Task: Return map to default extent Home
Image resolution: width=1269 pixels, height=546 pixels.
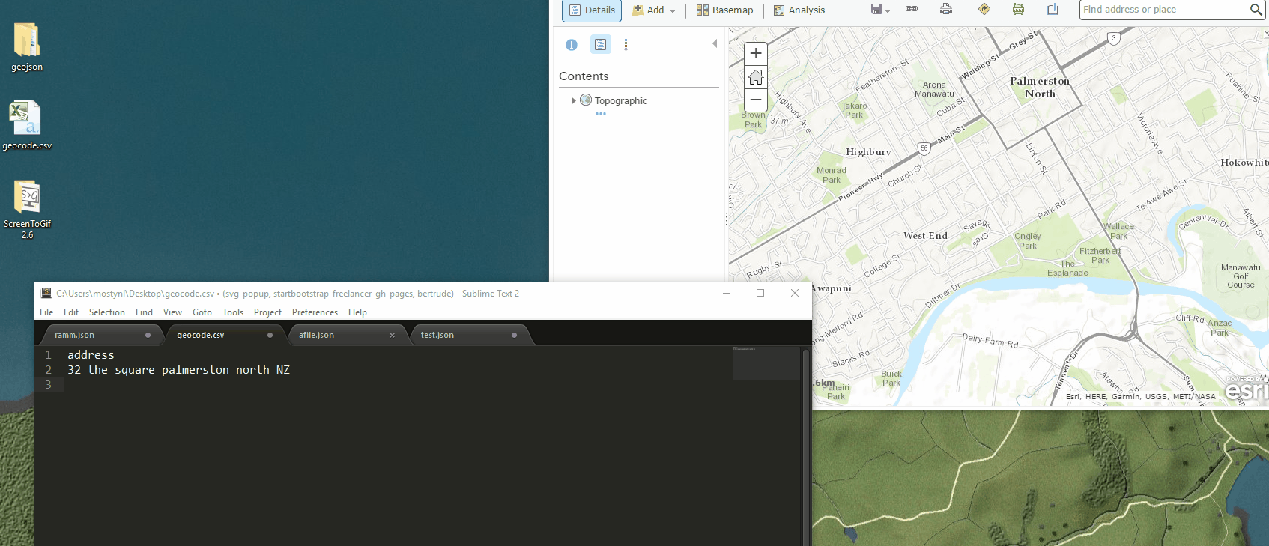Action: (756, 76)
